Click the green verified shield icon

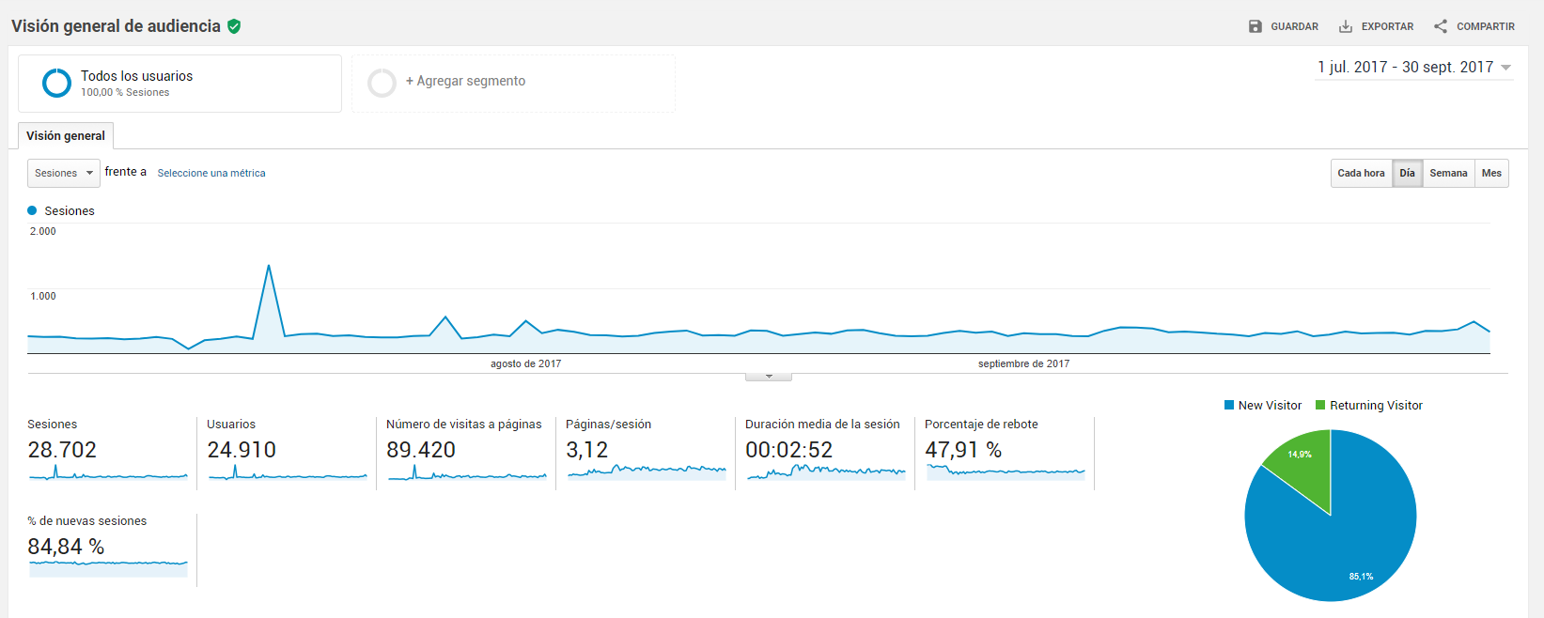tap(234, 26)
